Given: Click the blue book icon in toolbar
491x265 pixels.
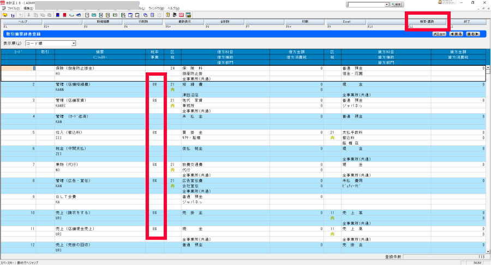Looking at the screenshot, I should (x=57, y=15).
